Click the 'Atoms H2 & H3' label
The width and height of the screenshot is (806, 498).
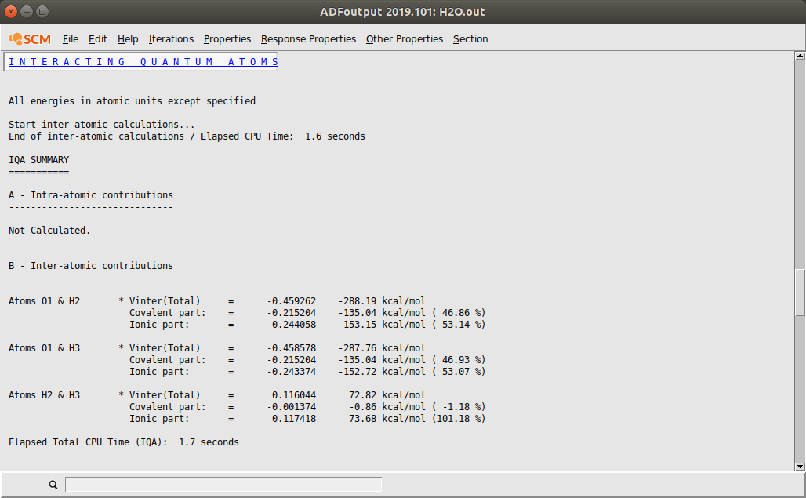pyautogui.click(x=44, y=395)
